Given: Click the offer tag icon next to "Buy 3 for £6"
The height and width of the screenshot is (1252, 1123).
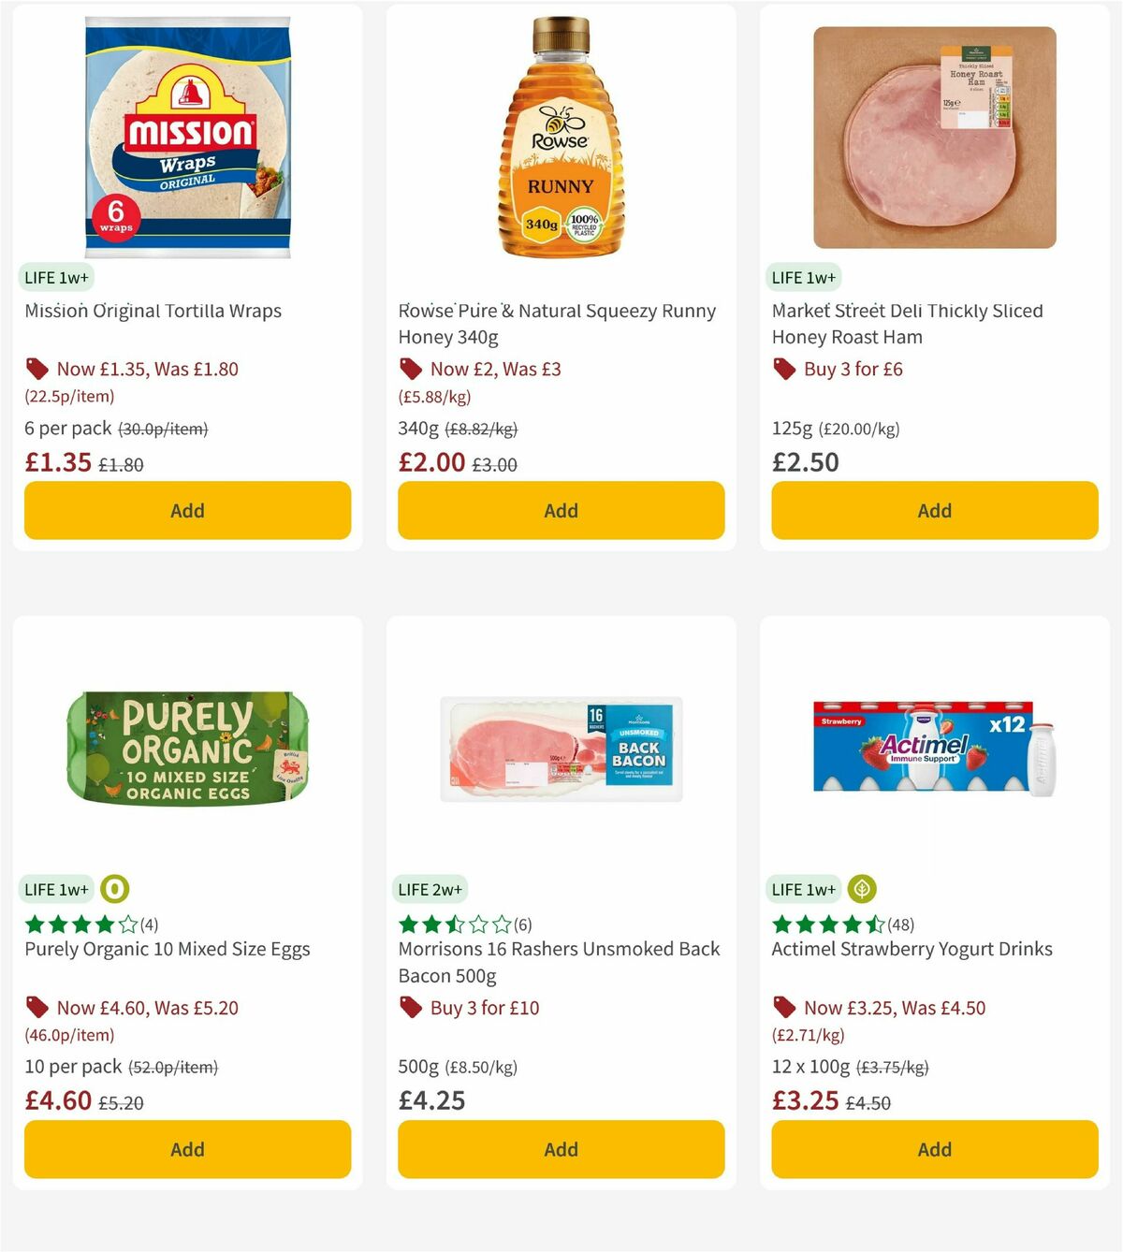Looking at the screenshot, I should coord(782,369).
